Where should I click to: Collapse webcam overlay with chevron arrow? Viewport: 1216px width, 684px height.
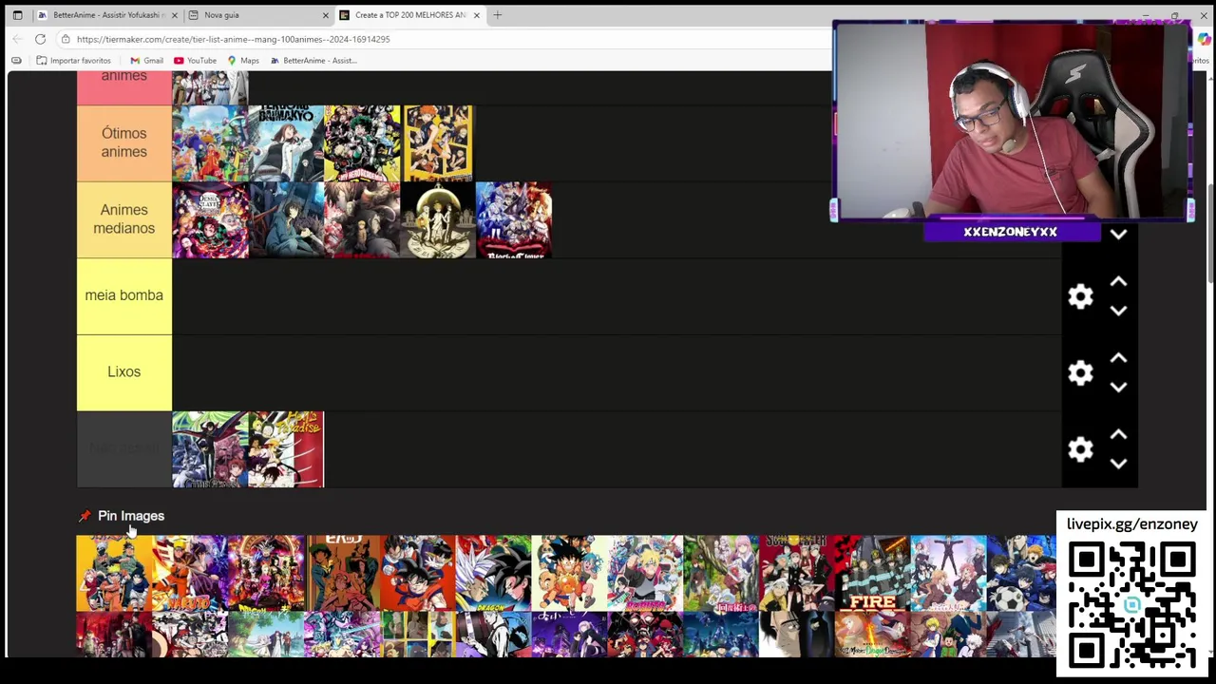point(1118,234)
